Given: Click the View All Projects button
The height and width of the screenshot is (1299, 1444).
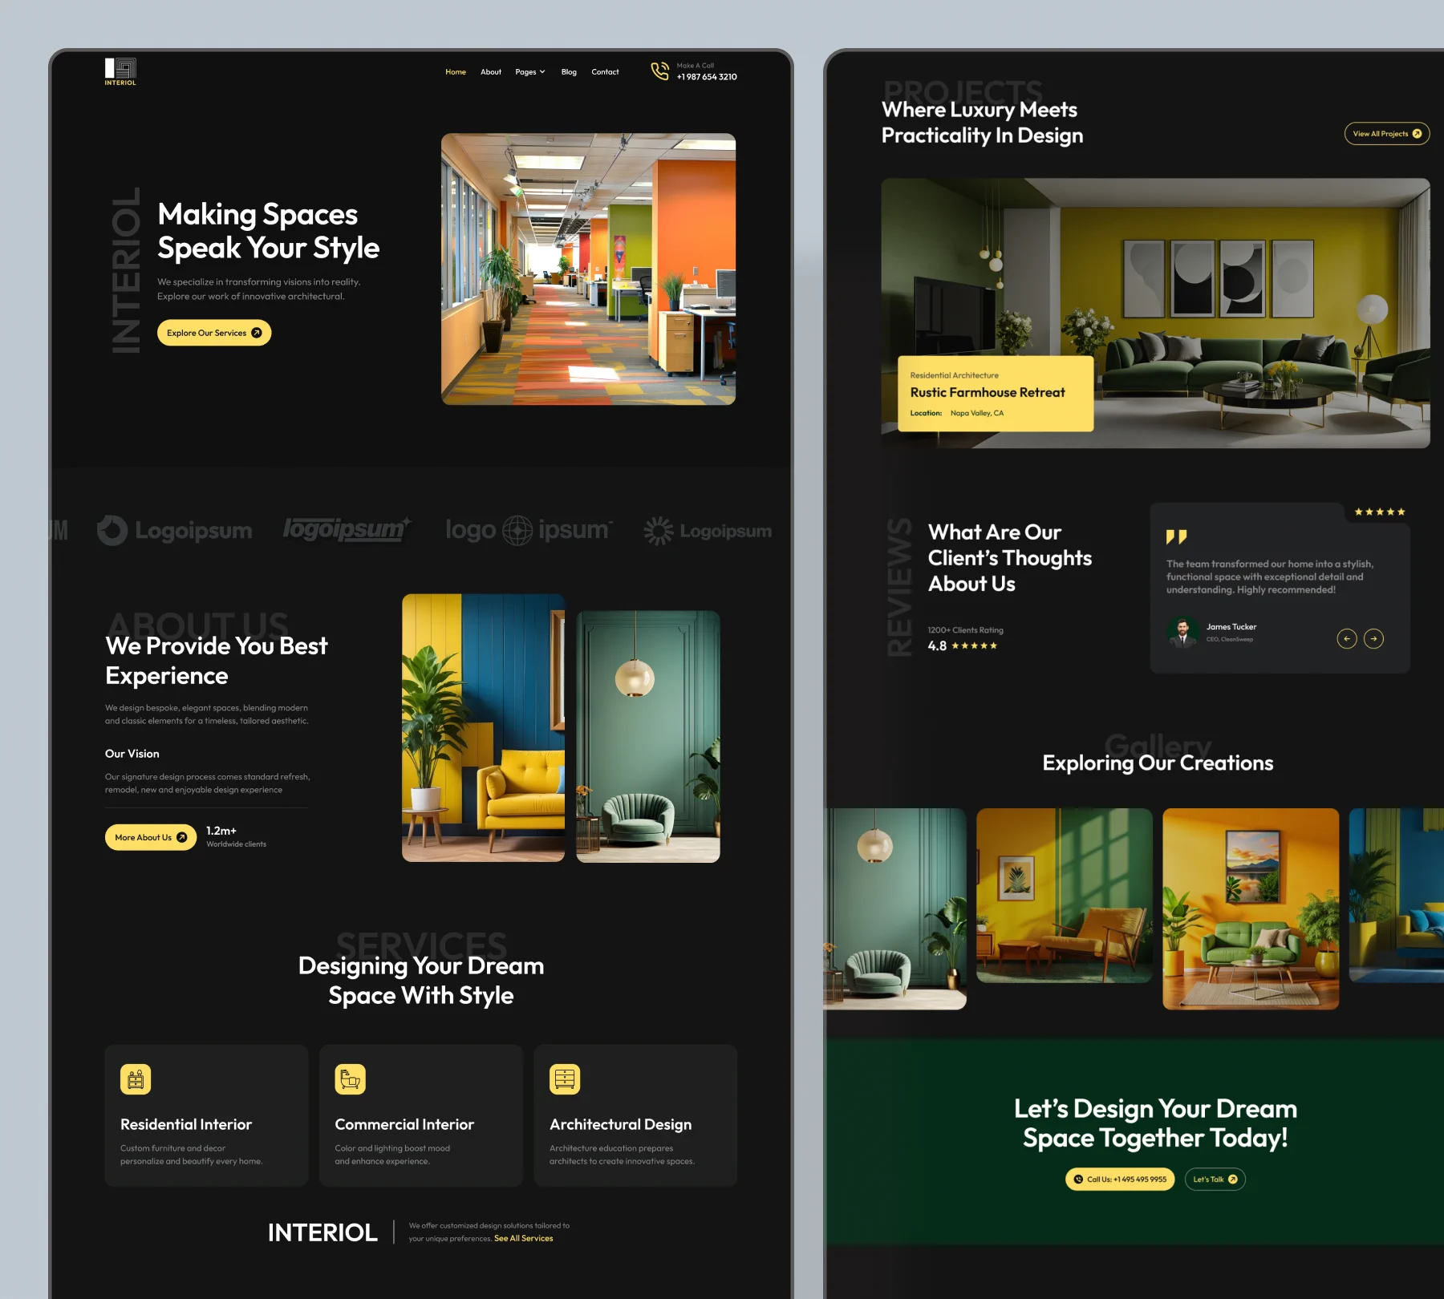Looking at the screenshot, I should [1387, 134].
